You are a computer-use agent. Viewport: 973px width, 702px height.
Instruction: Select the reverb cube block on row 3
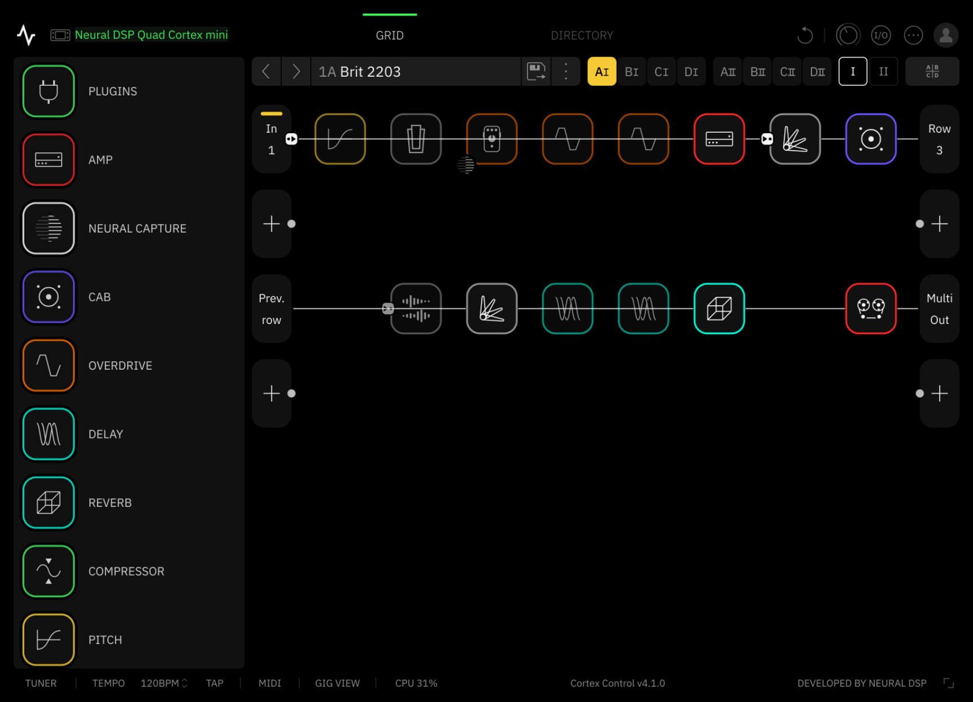click(719, 309)
